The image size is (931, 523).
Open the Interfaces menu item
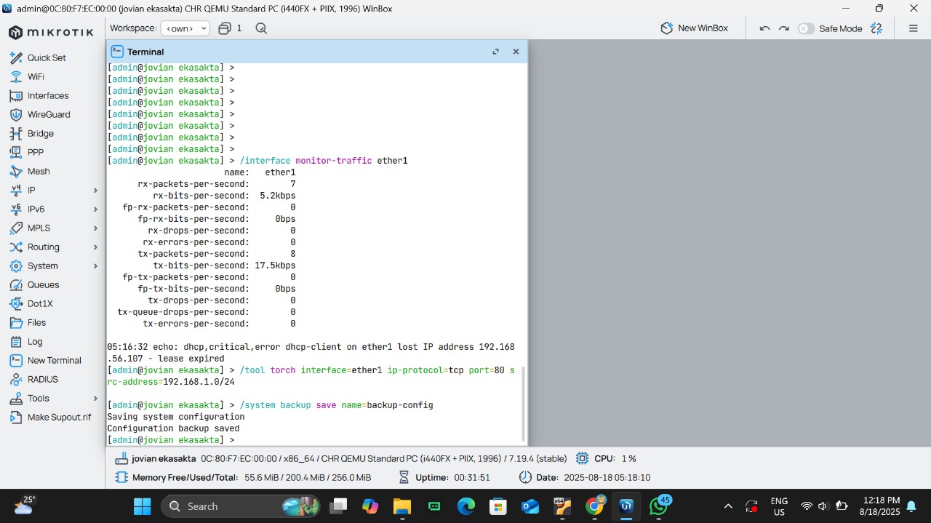coord(48,95)
